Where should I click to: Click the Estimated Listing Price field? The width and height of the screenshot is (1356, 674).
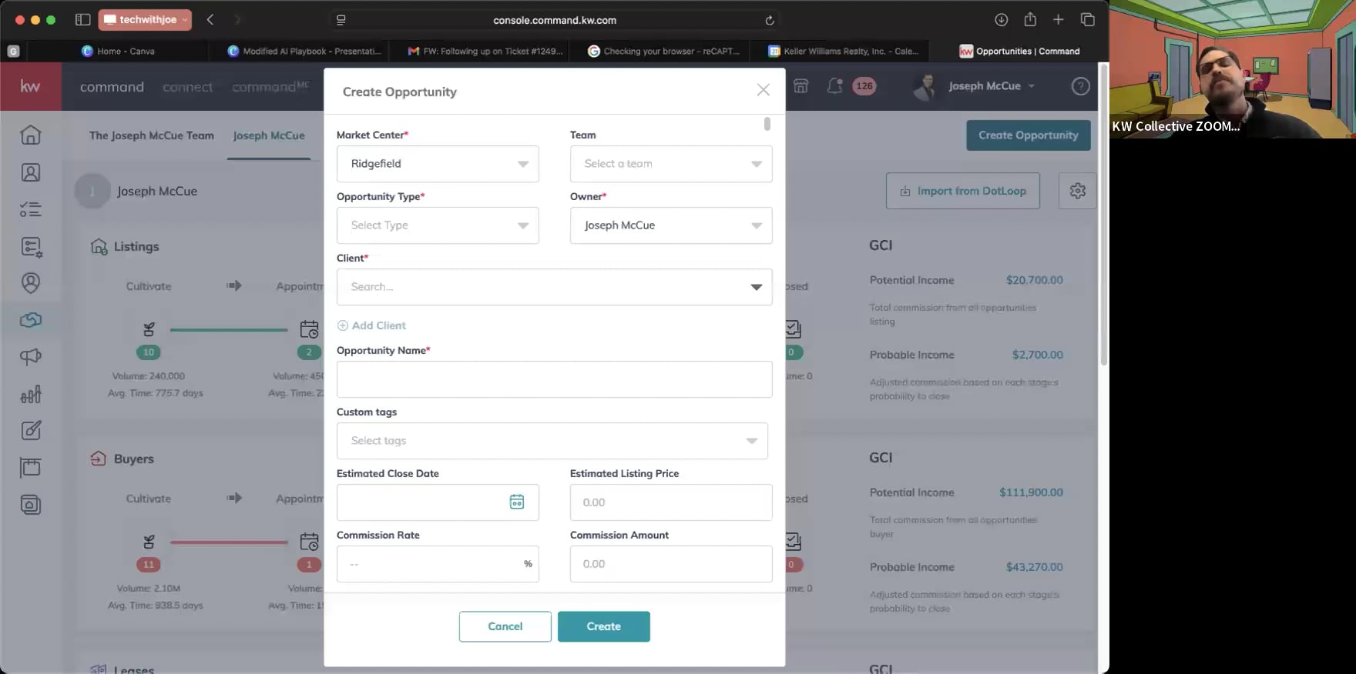(671, 502)
